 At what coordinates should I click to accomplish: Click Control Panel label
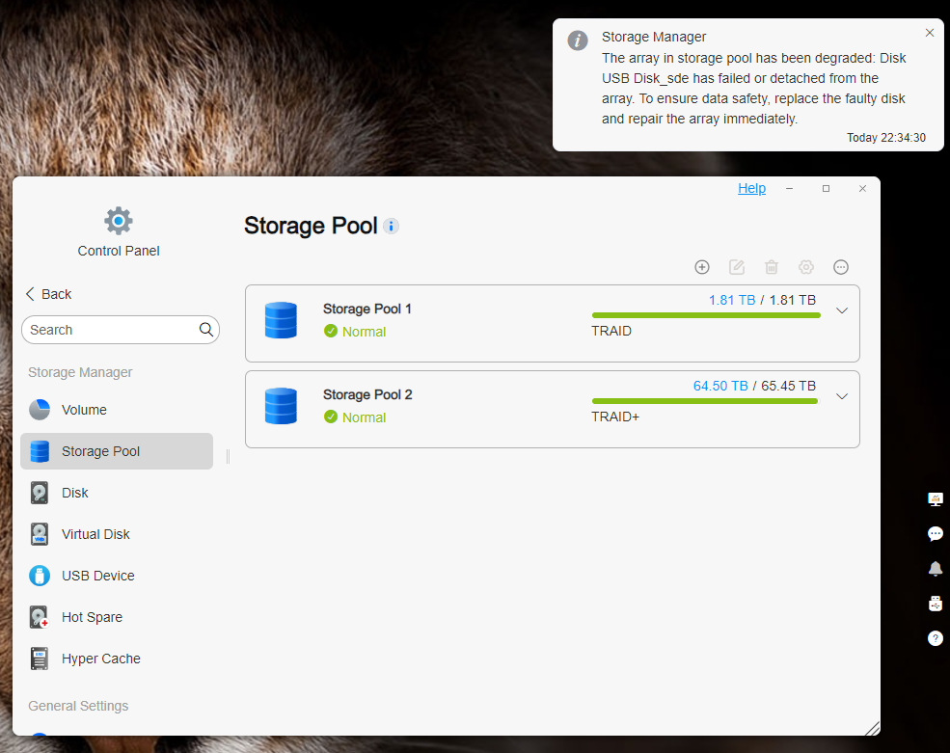click(118, 251)
